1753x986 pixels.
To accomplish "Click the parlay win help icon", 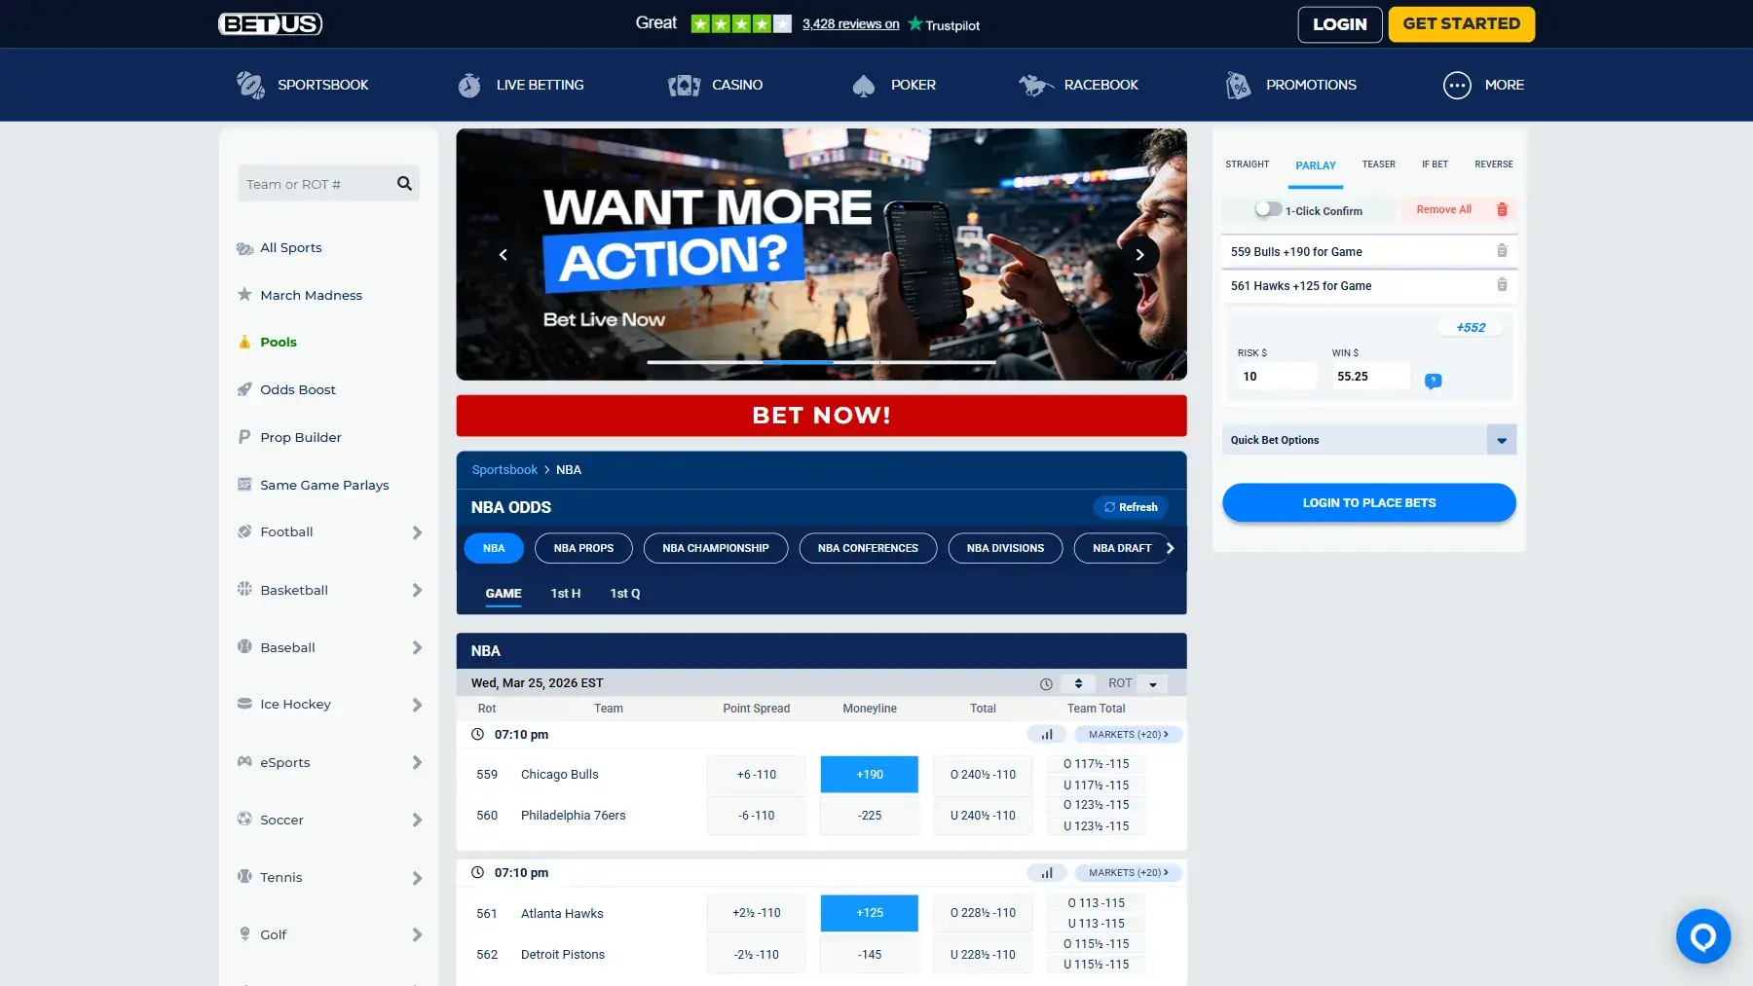I will (x=1433, y=381).
